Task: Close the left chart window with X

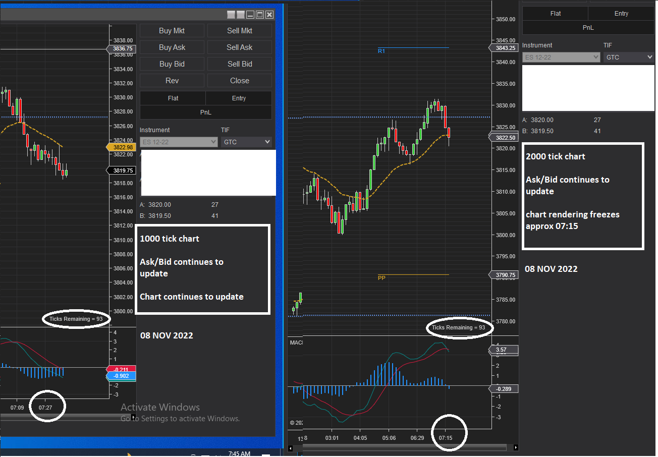Action: pos(269,15)
